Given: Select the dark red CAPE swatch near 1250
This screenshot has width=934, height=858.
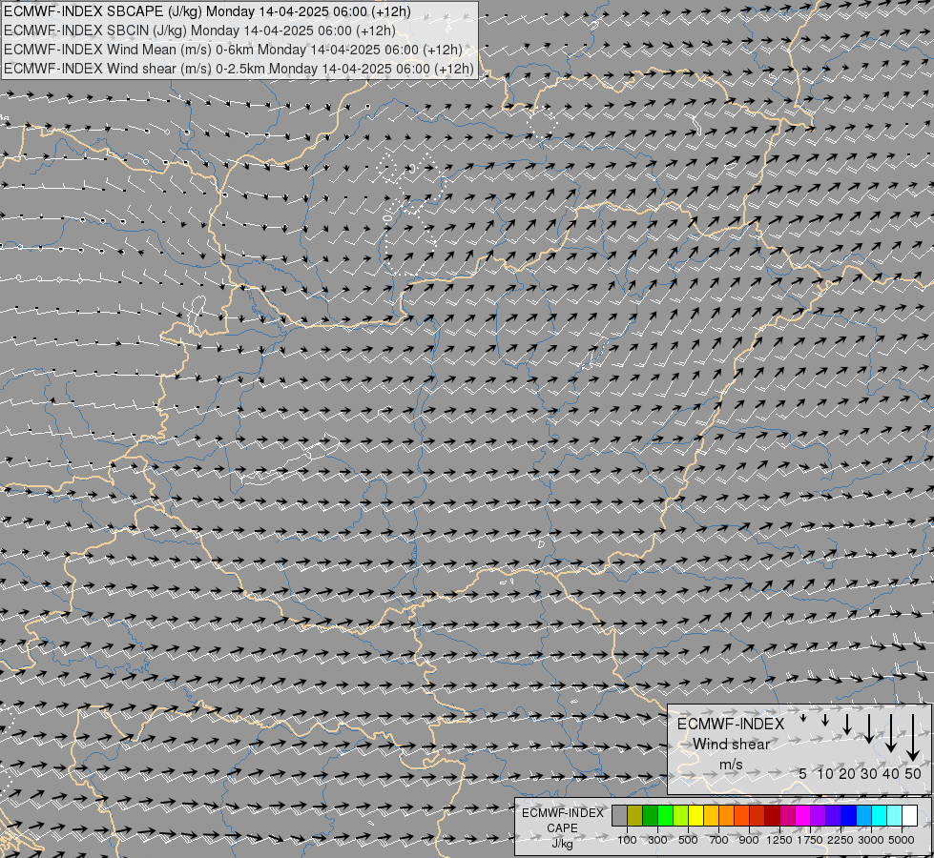Looking at the screenshot, I should point(773,815).
